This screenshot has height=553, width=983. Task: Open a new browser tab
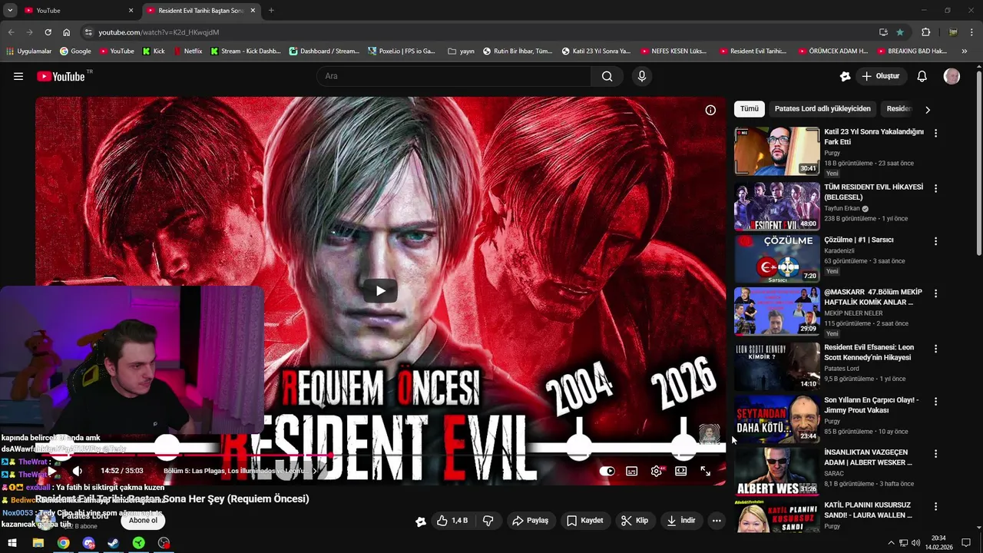(x=271, y=11)
